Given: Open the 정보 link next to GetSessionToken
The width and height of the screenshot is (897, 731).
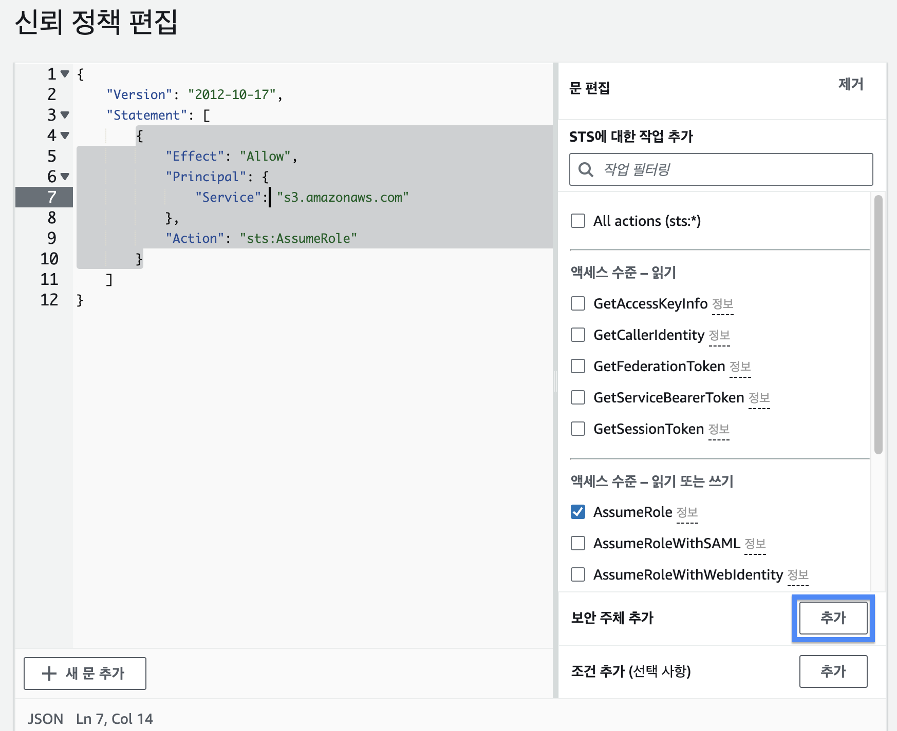Looking at the screenshot, I should (x=719, y=429).
